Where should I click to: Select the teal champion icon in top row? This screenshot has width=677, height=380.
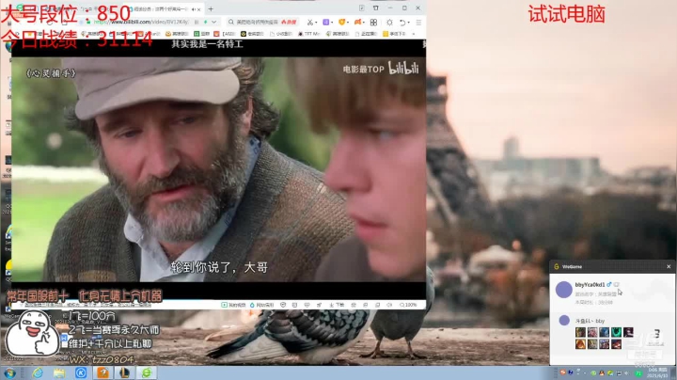click(616, 332)
